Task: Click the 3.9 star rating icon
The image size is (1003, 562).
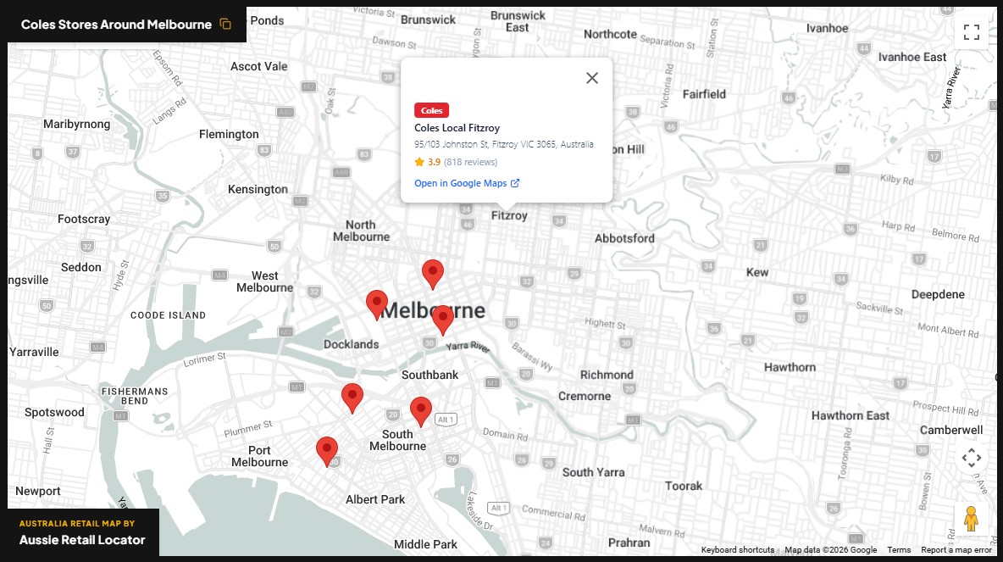Action: coord(419,162)
